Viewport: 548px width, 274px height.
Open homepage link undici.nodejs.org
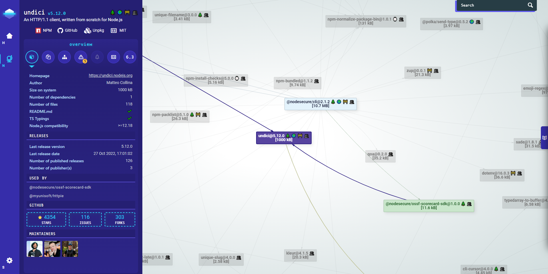pyautogui.click(x=111, y=75)
